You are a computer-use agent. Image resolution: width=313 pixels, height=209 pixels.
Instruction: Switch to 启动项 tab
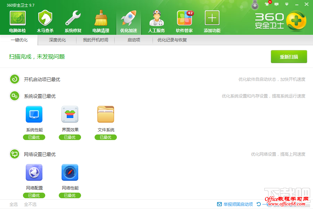134,40
